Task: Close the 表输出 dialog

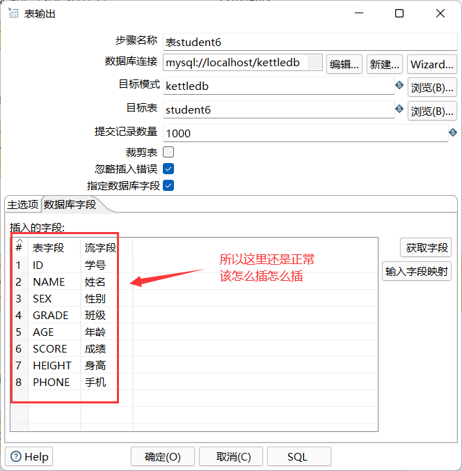Action: 440,13
